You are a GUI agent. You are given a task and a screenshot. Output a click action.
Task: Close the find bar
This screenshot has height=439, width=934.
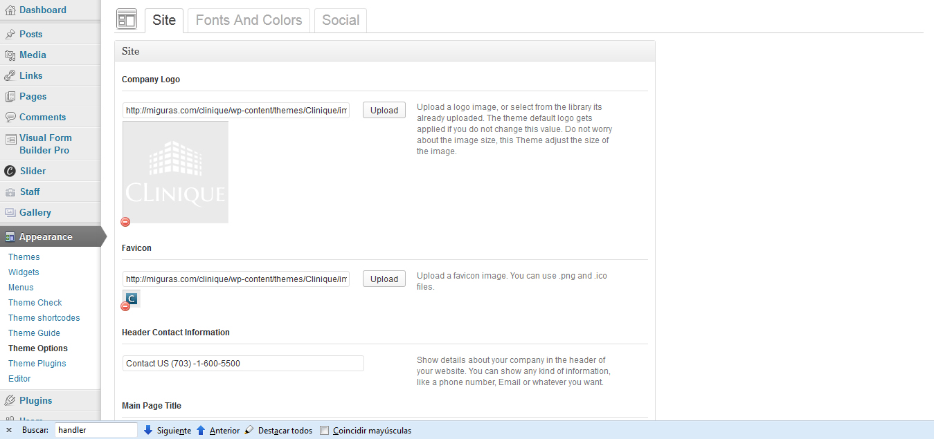tap(9, 431)
